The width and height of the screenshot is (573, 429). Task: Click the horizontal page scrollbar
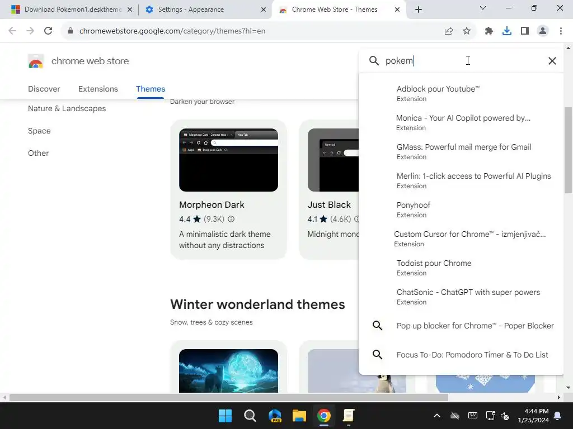229,397
